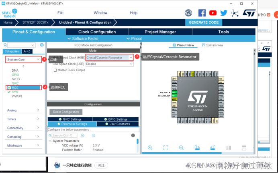Go to next parameter search result
Image resolution: width=278 pixels, height=173 pixels.
(94, 135)
